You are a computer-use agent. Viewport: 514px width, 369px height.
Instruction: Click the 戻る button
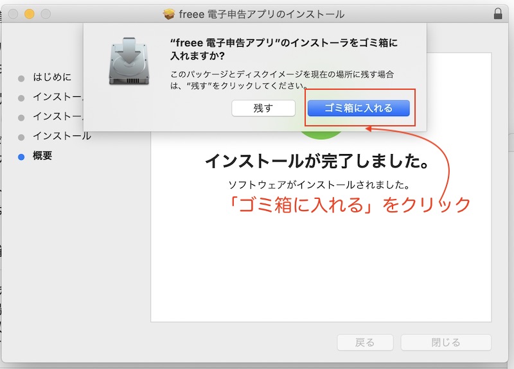click(x=365, y=343)
